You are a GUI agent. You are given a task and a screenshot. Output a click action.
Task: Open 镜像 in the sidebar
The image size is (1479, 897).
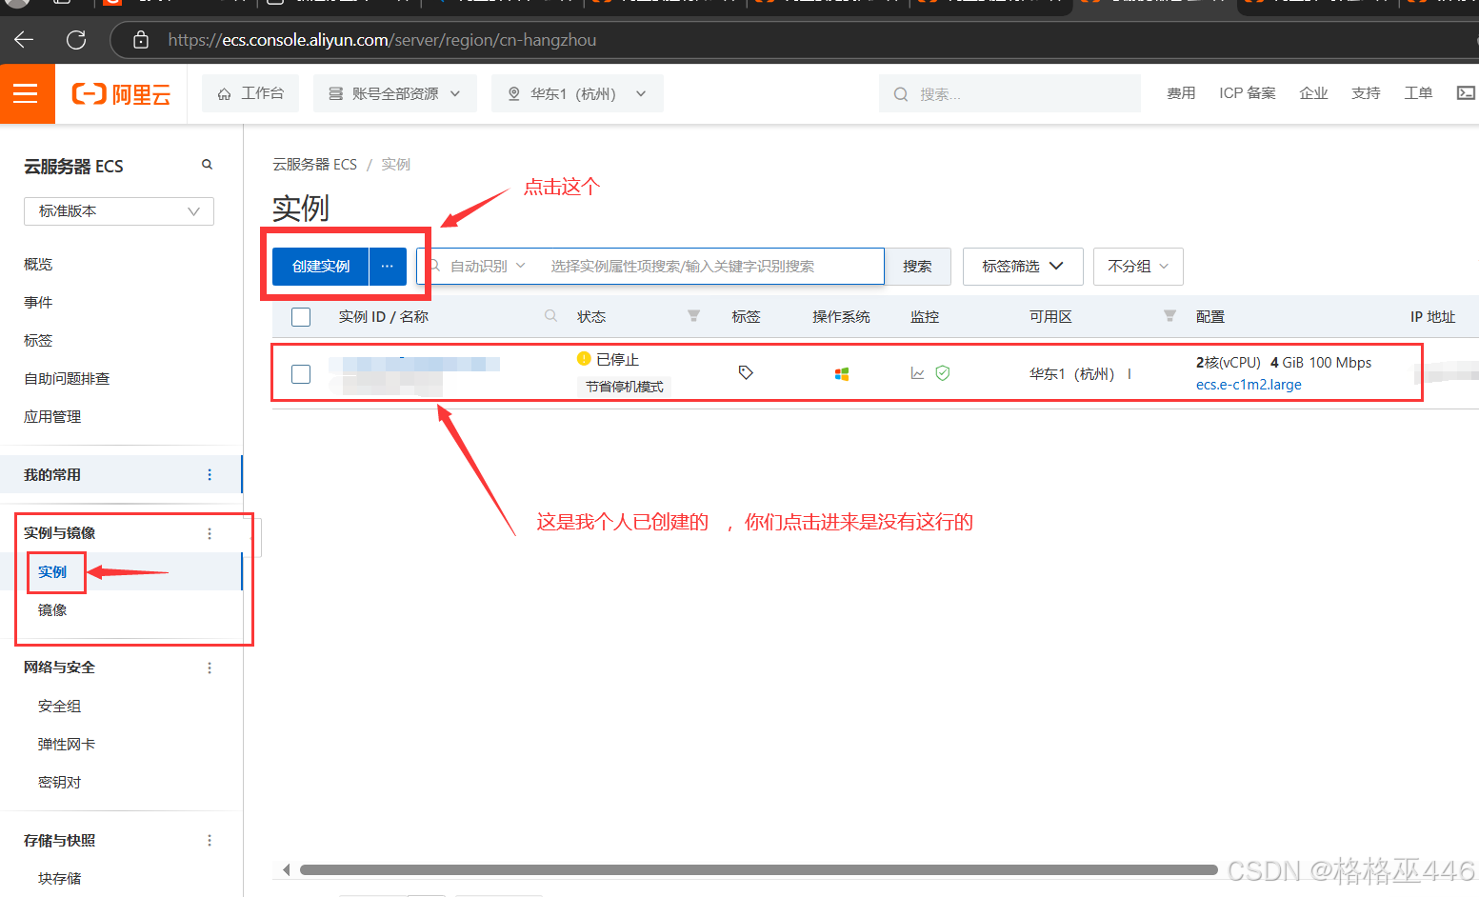click(x=52, y=610)
